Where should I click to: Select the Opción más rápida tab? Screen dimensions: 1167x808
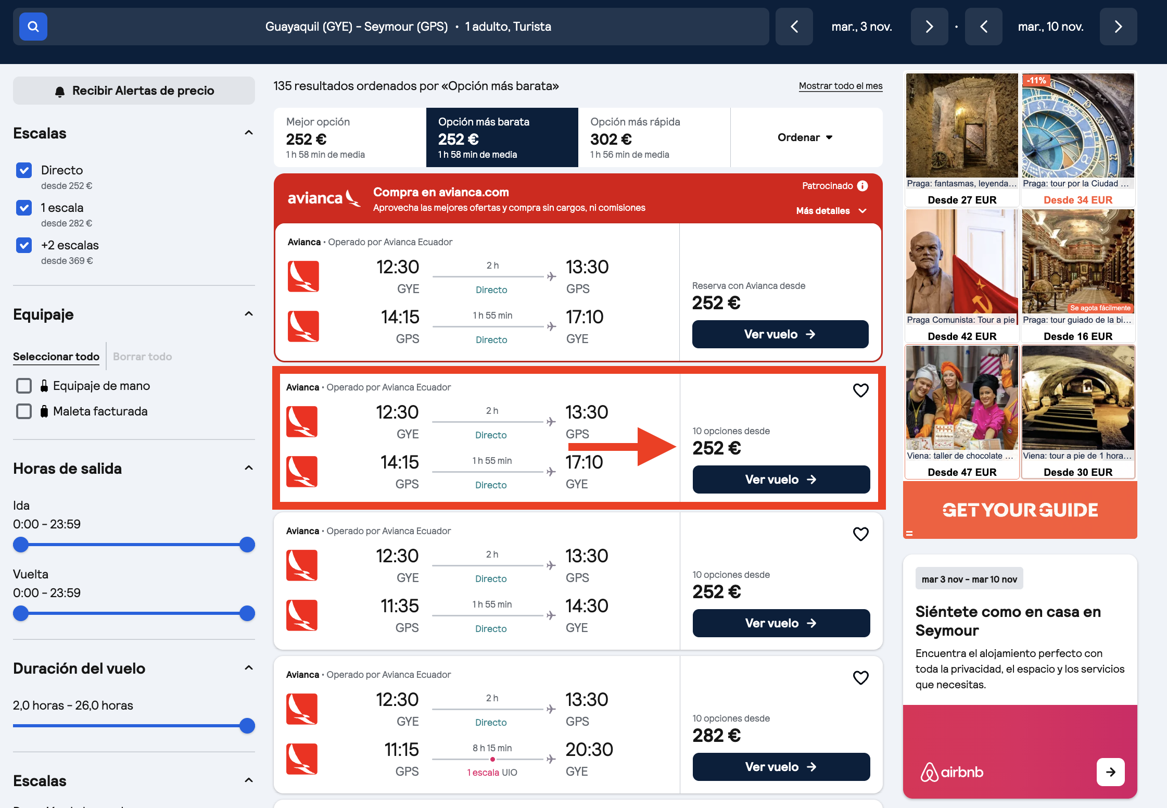[x=654, y=137]
